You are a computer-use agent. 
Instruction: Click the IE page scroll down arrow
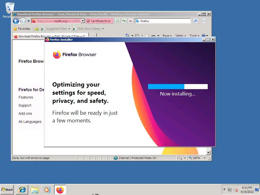[208, 152]
